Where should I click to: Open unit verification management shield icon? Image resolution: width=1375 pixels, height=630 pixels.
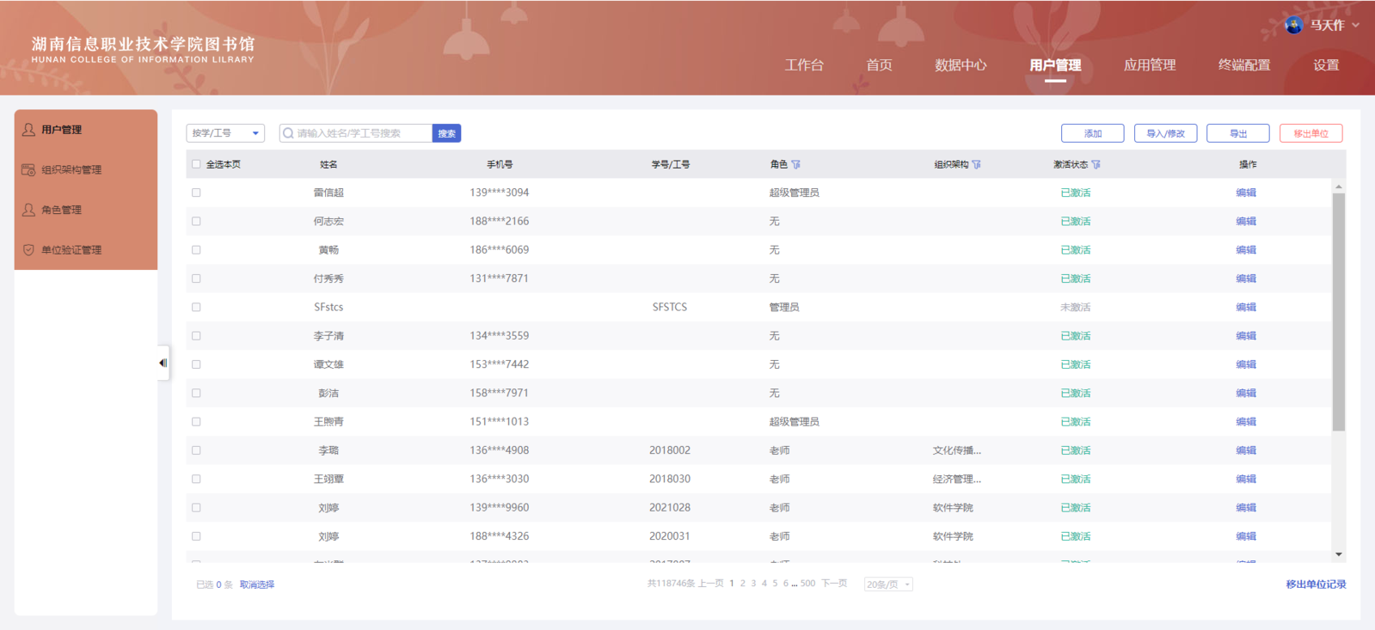click(28, 250)
